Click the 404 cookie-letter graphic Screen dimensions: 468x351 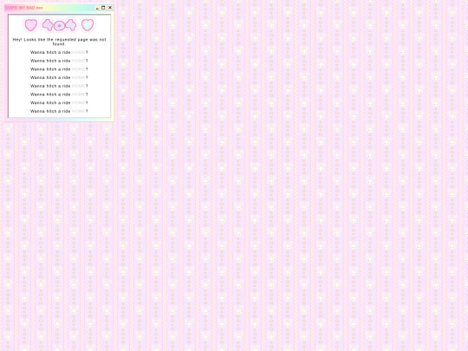(59, 25)
